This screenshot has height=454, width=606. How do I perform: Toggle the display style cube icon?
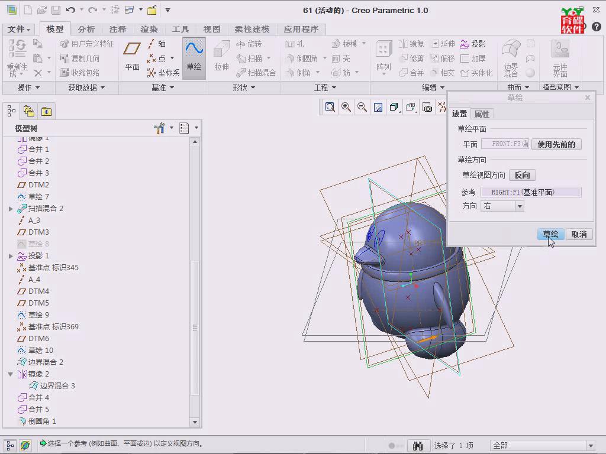[395, 108]
